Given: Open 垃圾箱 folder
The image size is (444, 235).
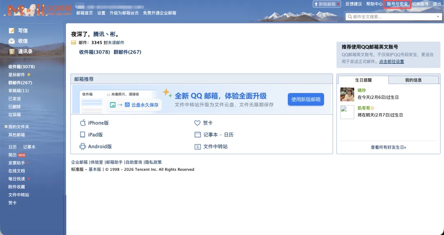Looking at the screenshot, I should [x=14, y=114].
